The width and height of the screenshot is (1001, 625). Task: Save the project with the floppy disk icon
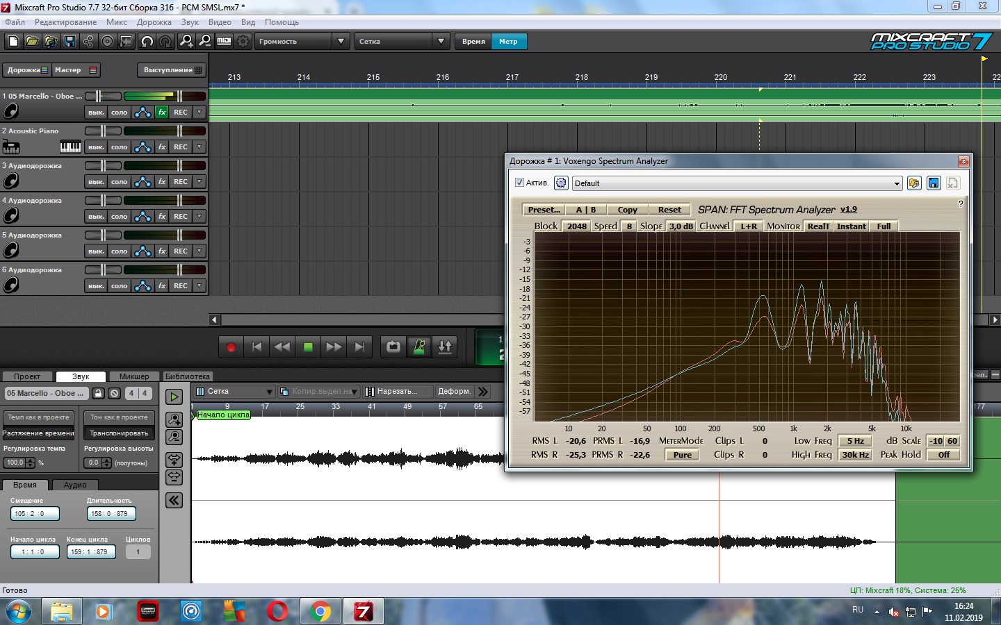click(x=70, y=42)
